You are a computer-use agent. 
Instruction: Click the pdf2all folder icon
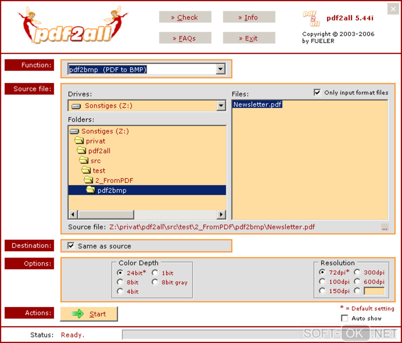pyautogui.click(x=81, y=150)
